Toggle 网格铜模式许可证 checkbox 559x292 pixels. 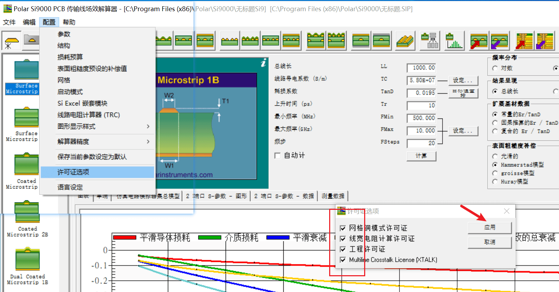(x=343, y=228)
